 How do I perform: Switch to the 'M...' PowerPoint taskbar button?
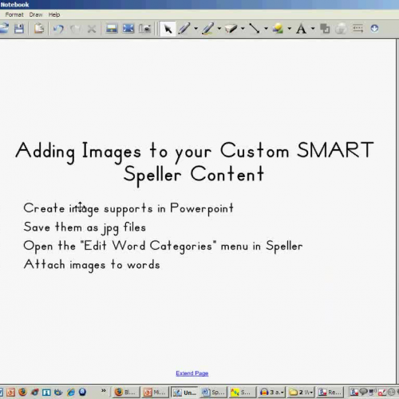click(x=156, y=392)
